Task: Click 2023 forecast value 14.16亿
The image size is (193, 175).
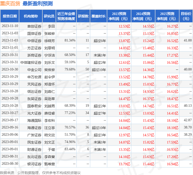Action: [x=124, y=157]
